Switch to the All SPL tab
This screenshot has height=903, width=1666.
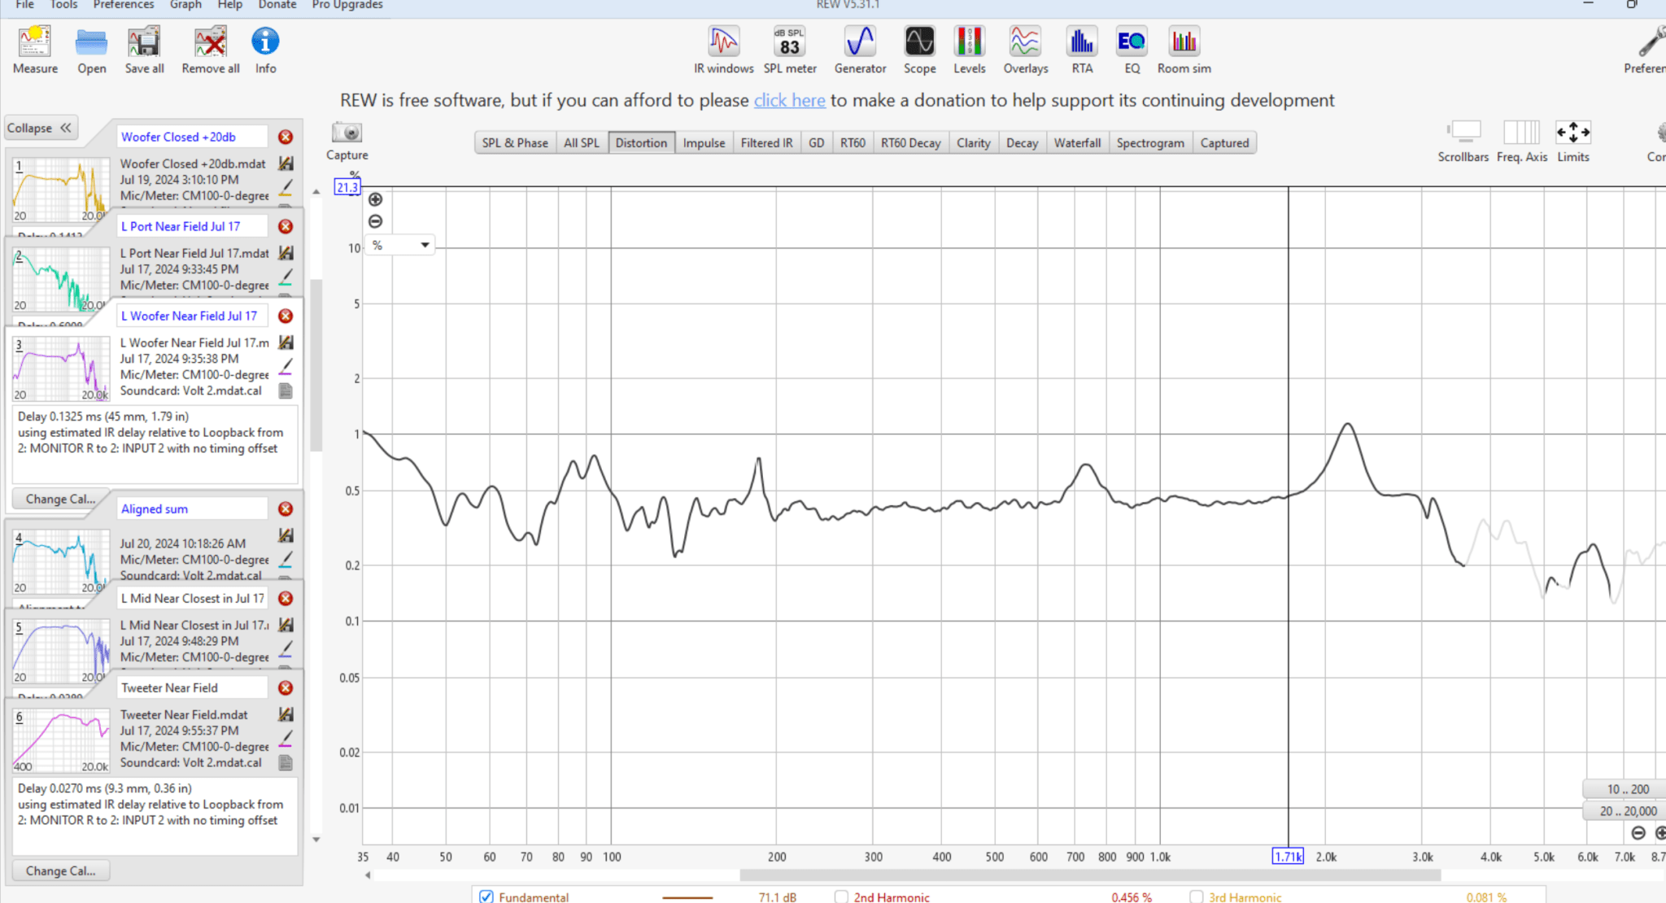point(582,142)
